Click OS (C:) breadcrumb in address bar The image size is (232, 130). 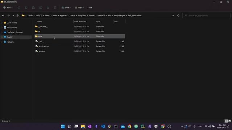tap(39, 16)
